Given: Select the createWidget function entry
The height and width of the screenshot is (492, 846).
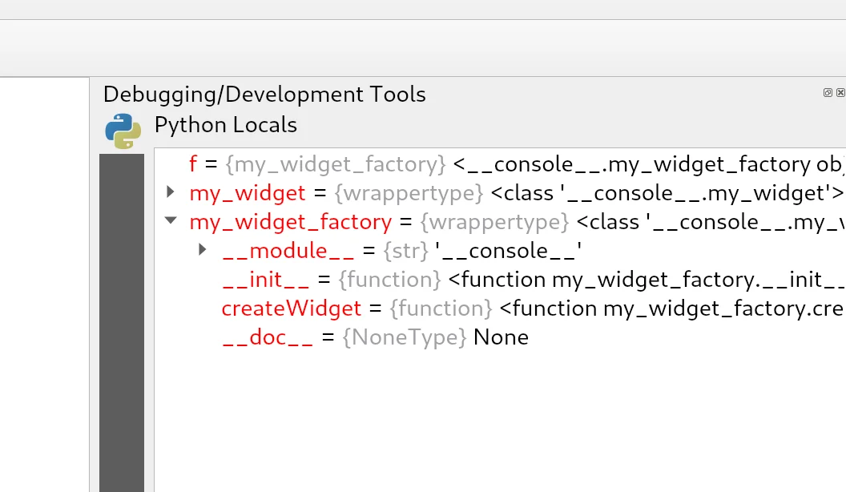Looking at the screenshot, I should point(292,309).
